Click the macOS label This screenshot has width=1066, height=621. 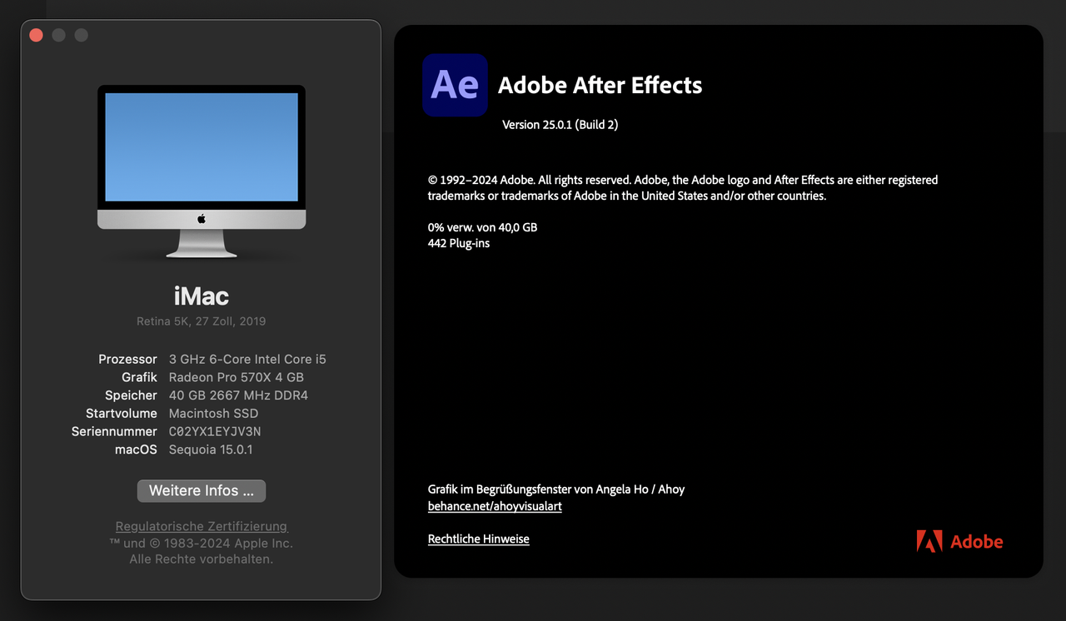[136, 450]
